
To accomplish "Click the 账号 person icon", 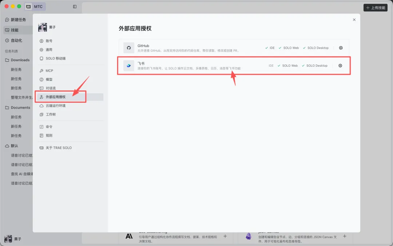I will pos(41,41).
